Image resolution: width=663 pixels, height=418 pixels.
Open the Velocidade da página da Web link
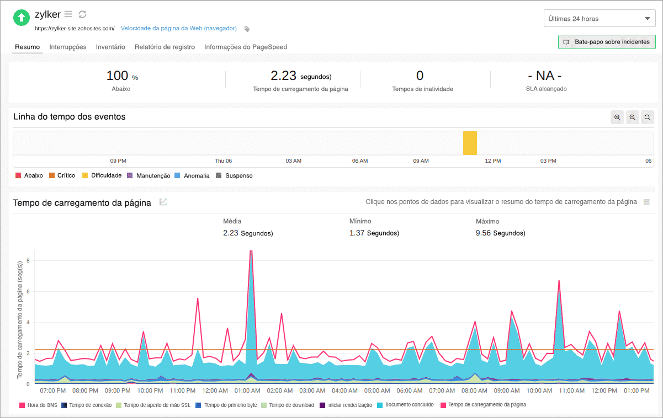178,28
